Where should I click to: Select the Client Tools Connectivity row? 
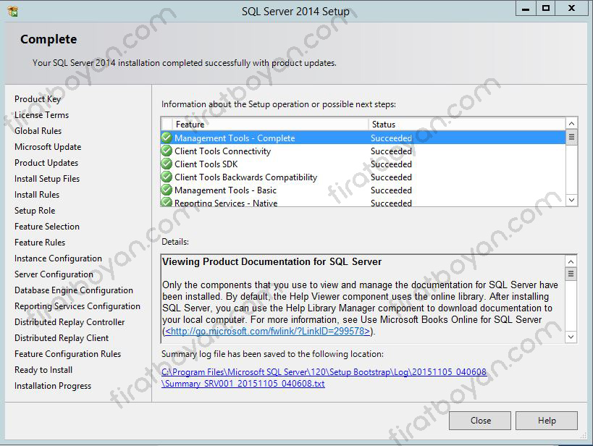[x=363, y=151]
